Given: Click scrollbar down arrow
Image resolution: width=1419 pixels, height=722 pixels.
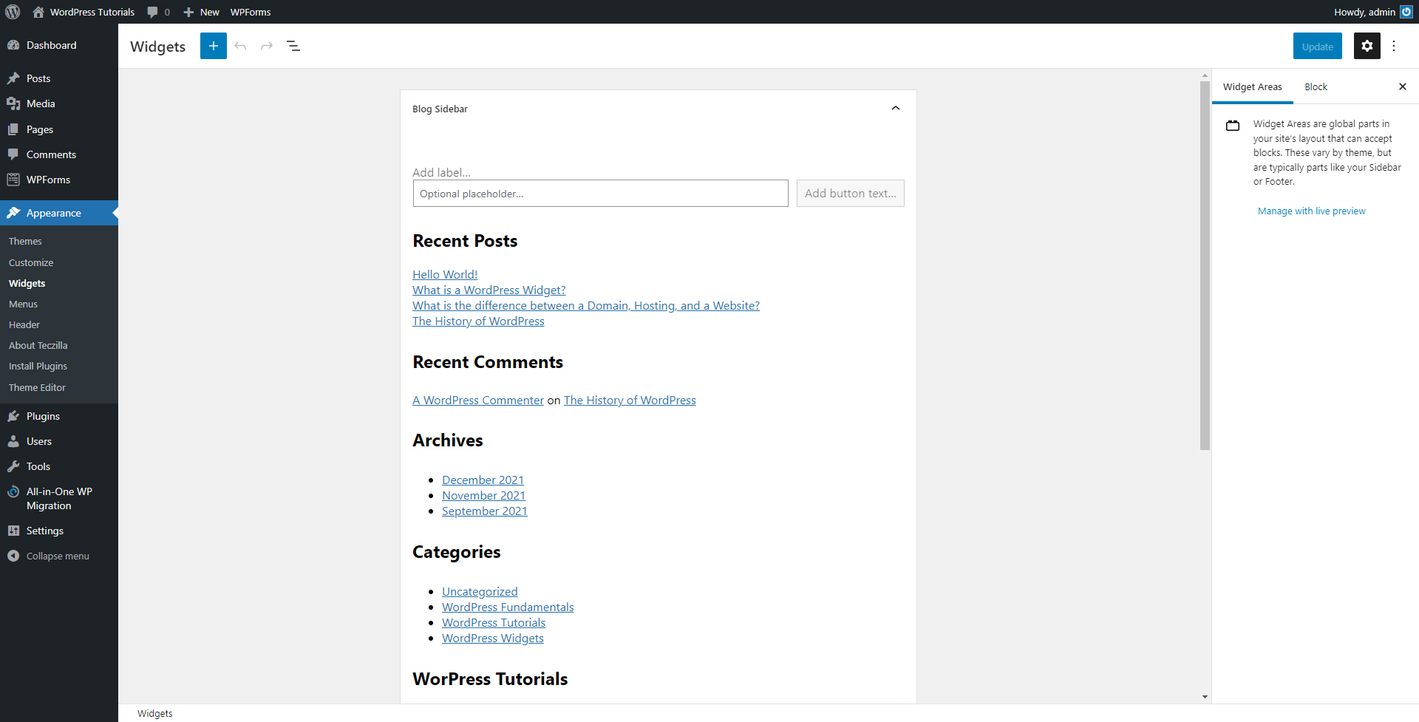Looking at the screenshot, I should coord(1205,697).
